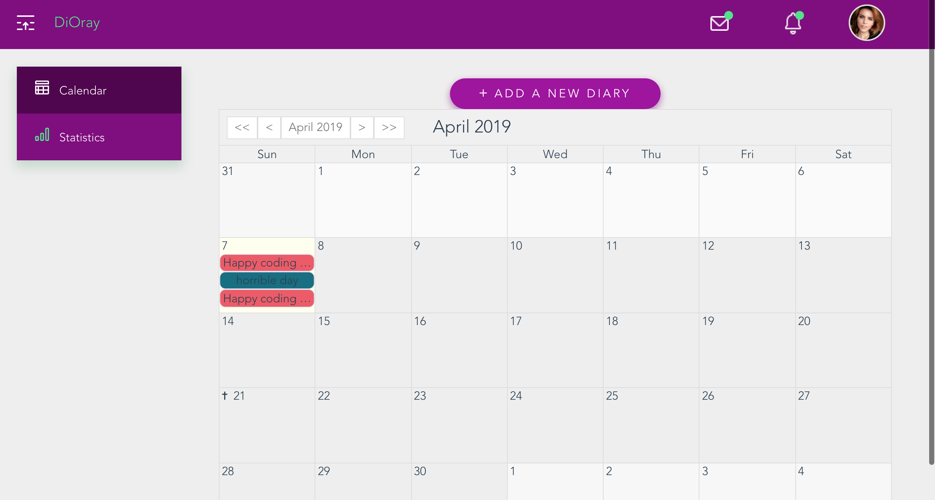Screen dimensions: 935x500
Task: Switch to the Statistics section
Action: 82,137
